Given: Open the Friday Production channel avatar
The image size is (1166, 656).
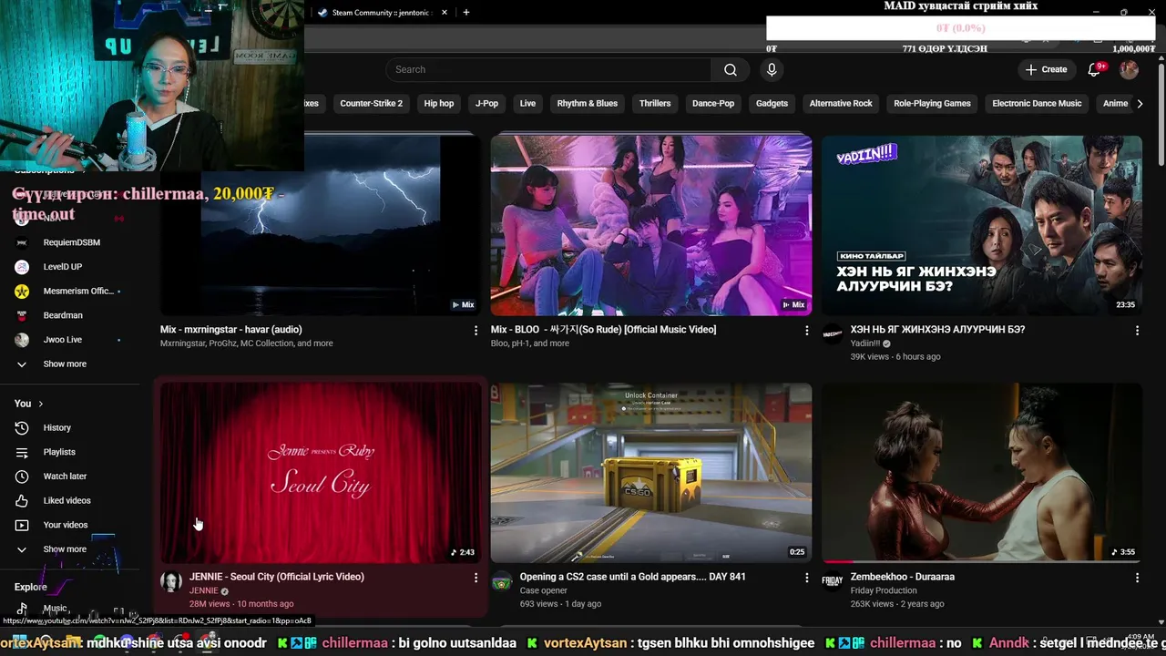Looking at the screenshot, I should (832, 581).
